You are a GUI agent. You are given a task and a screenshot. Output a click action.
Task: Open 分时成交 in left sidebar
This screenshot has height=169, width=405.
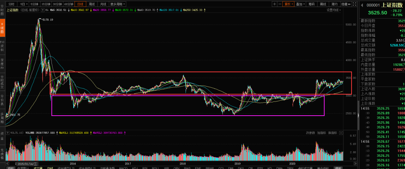coord(2,82)
